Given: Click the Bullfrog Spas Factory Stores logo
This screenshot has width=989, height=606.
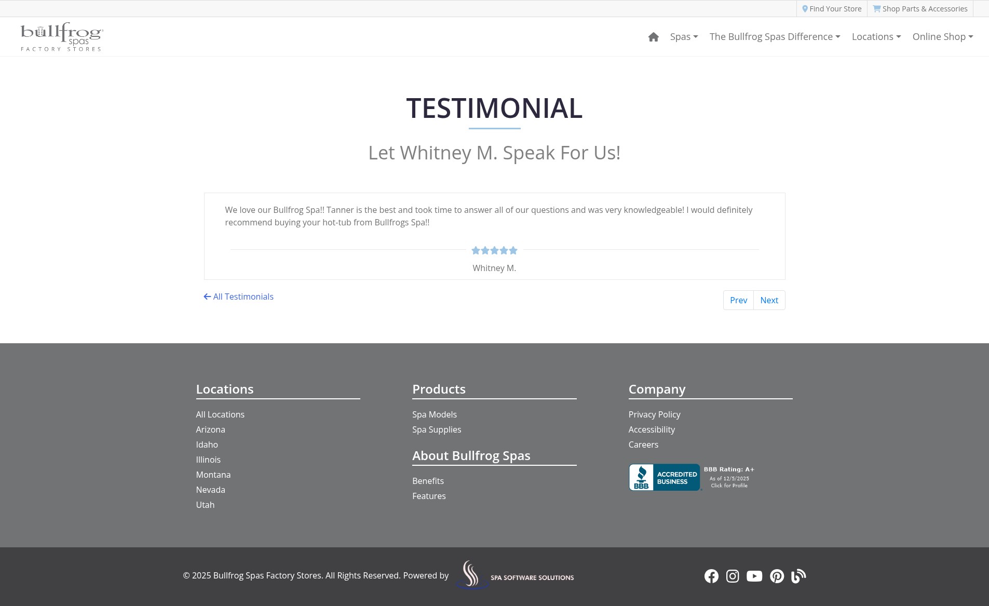Looking at the screenshot, I should [x=62, y=37].
